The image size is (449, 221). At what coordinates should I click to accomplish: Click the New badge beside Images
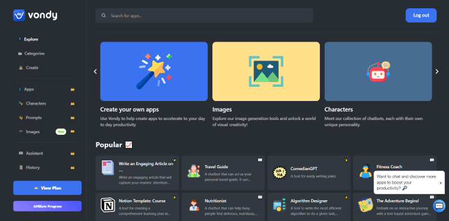point(61,132)
